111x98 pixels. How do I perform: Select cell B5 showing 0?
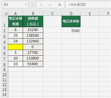click(x=33, y=47)
